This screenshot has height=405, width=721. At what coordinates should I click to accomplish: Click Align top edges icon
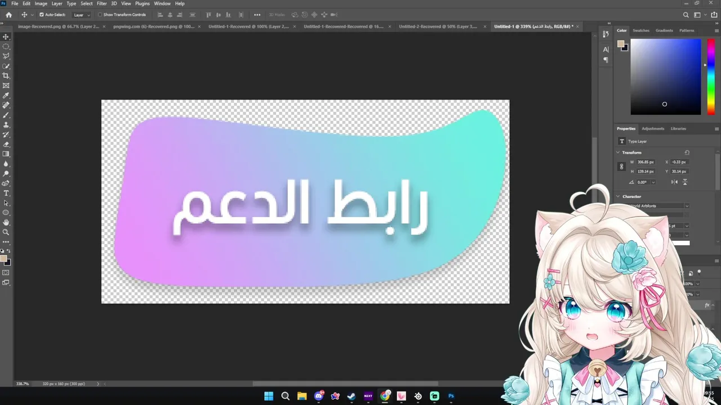point(209,15)
